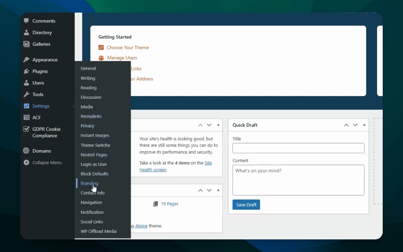The width and height of the screenshot is (403, 252).
Task: Click the Comments speech bubble icon
Action: 26,21
